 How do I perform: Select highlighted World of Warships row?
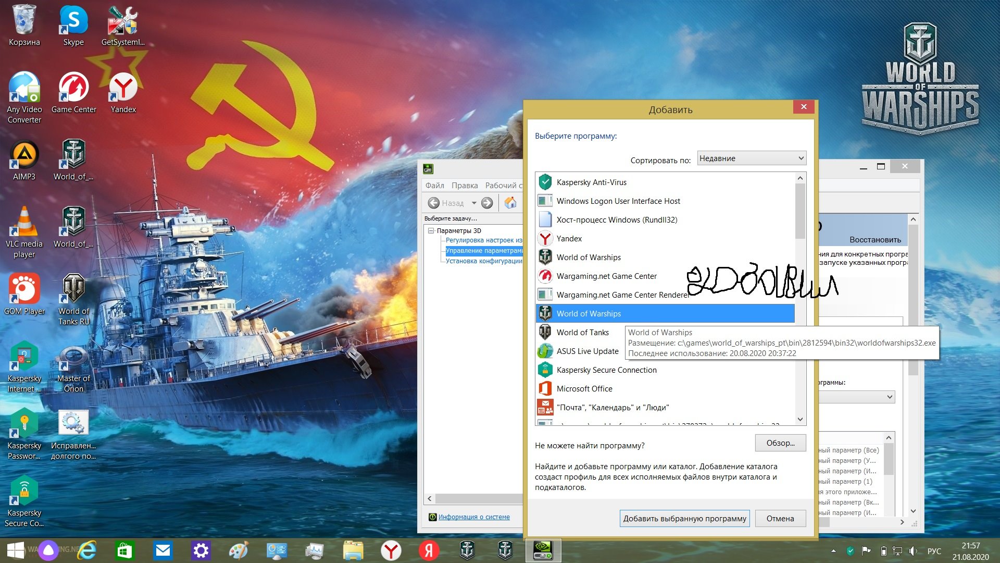tap(665, 313)
